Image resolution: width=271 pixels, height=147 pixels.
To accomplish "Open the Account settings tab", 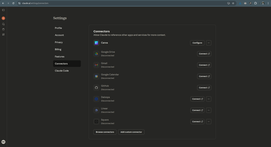I will pyautogui.click(x=67, y=35).
